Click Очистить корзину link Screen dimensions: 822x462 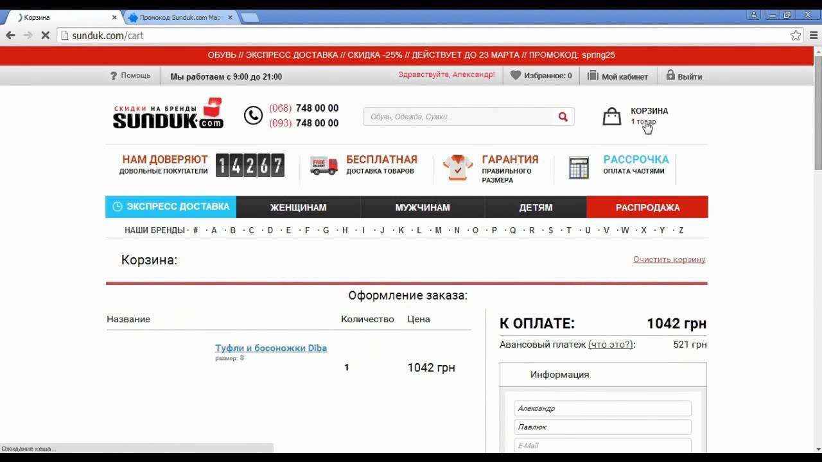(x=669, y=259)
